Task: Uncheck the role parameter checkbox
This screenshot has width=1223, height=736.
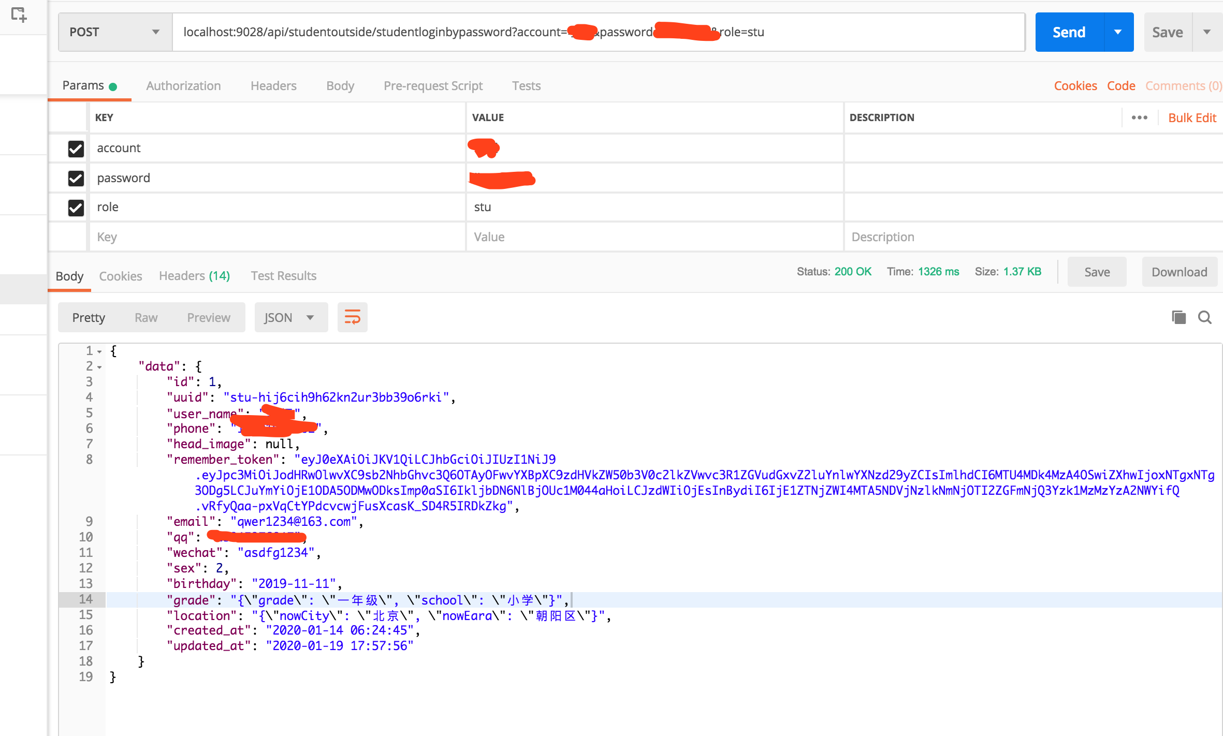Action: point(76,208)
